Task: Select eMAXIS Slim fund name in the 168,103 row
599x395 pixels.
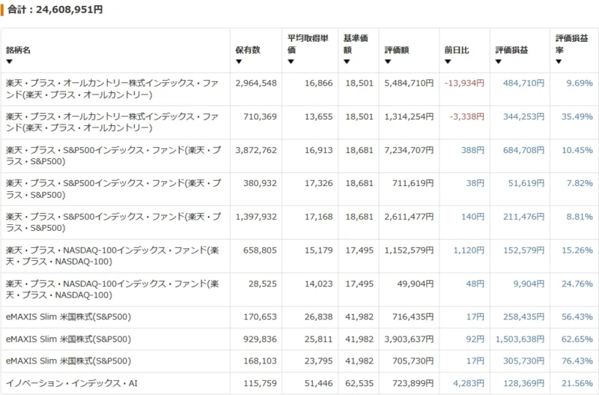Action: [x=68, y=361]
